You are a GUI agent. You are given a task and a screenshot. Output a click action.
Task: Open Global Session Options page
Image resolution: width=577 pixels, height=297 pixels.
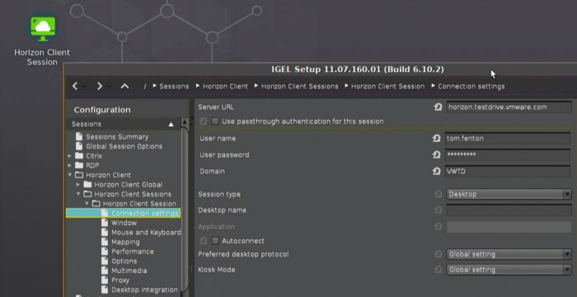(124, 146)
